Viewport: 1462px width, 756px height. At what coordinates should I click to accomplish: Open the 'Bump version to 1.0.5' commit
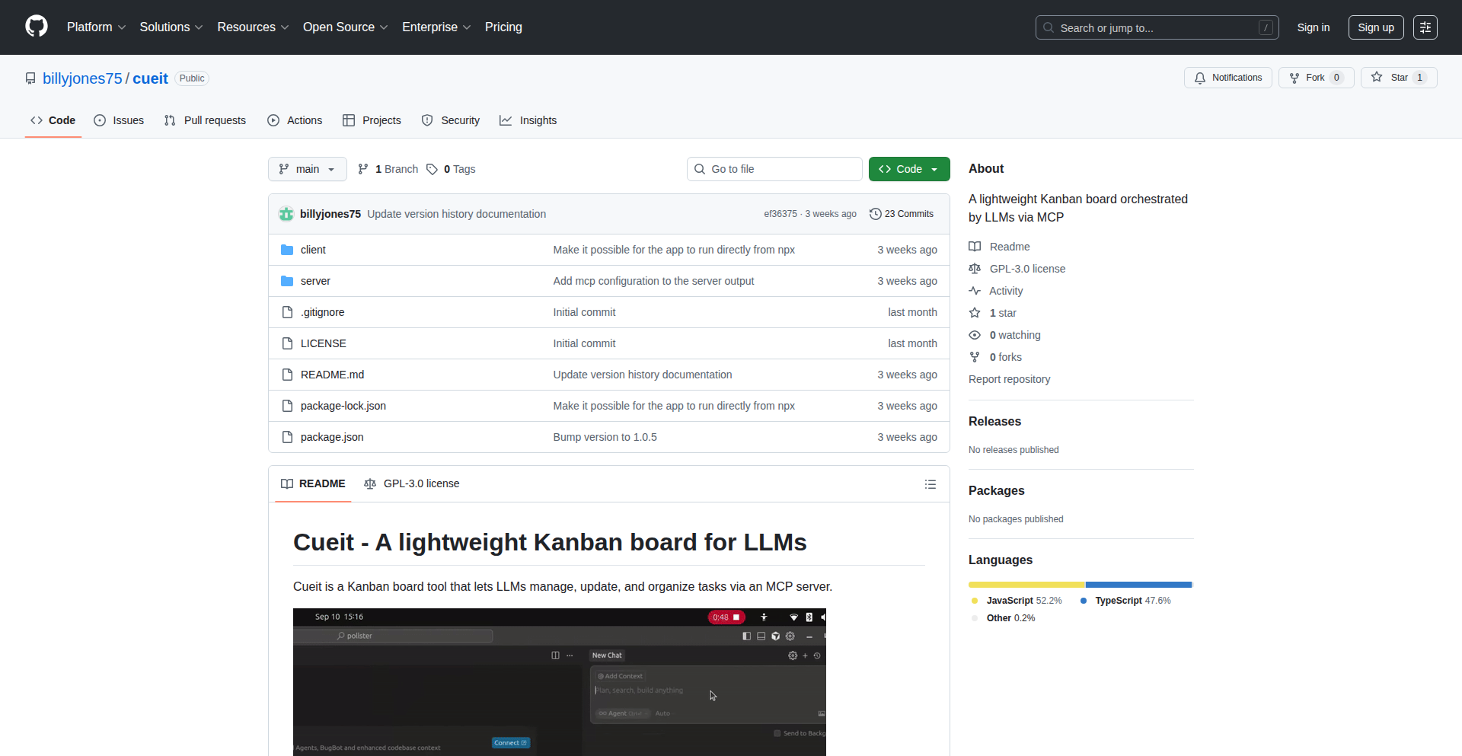[605, 437]
